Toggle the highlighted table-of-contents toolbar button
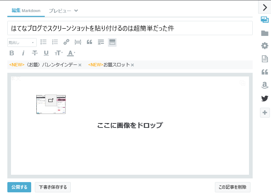This screenshot has width=271, height=196. click(x=112, y=42)
